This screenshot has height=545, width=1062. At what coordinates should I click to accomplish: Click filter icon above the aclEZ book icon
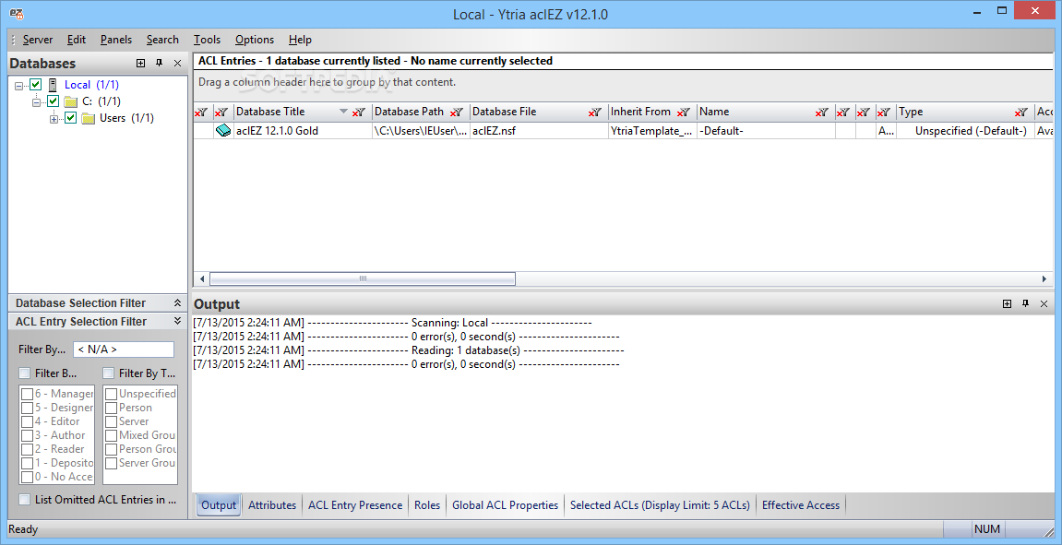pos(221,113)
